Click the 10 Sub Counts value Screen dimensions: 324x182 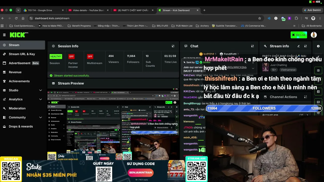click(x=147, y=56)
